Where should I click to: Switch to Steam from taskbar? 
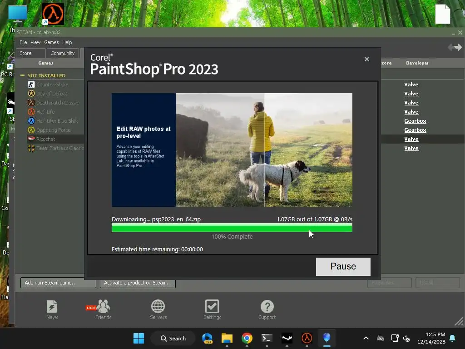click(287, 338)
